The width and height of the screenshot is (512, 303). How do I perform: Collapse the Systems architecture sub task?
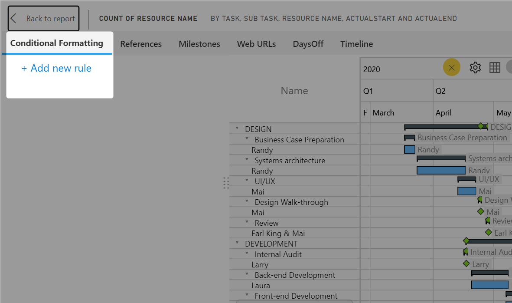pyautogui.click(x=247, y=160)
